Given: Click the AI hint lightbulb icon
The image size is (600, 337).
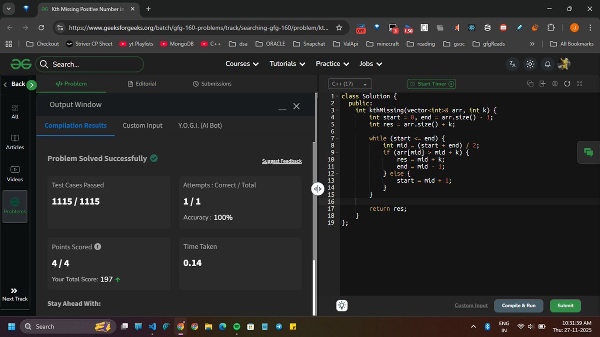Looking at the screenshot, I should [x=341, y=305].
